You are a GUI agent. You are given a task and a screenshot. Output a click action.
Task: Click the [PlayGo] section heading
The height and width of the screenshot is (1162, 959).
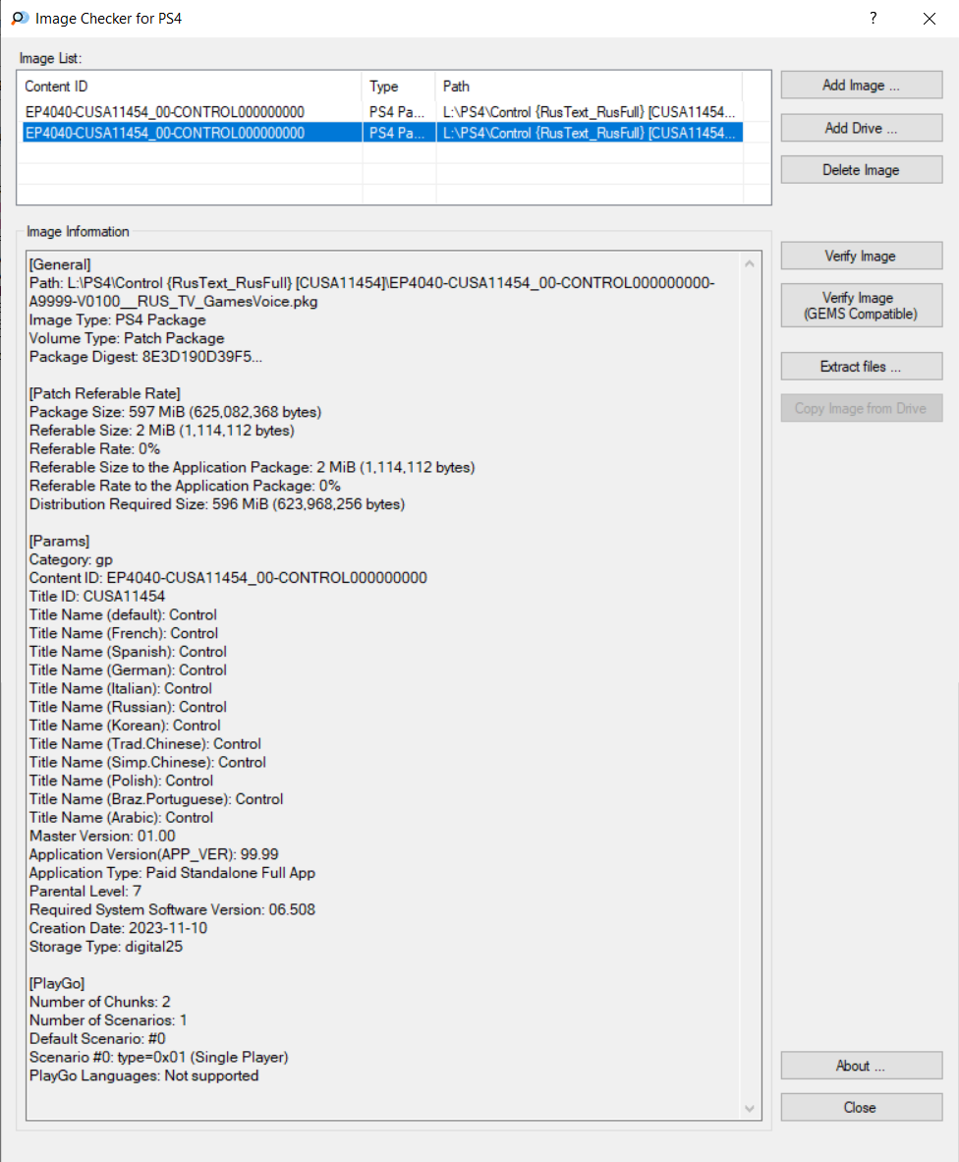coord(57,983)
